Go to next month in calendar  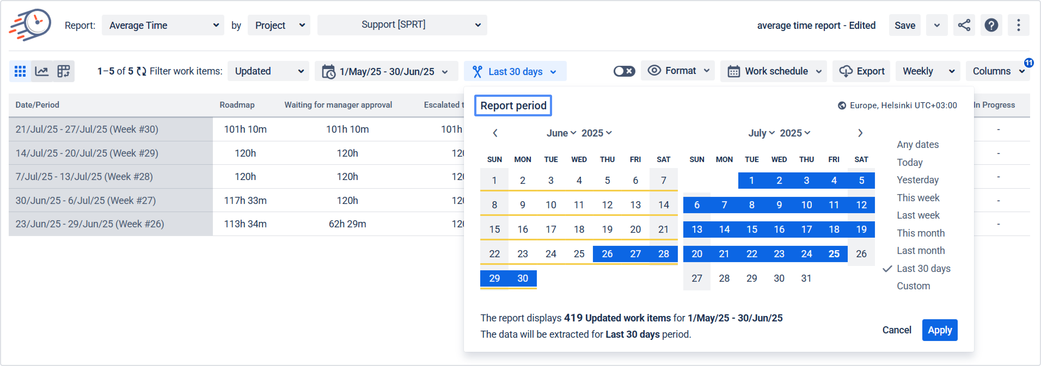(860, 133)
